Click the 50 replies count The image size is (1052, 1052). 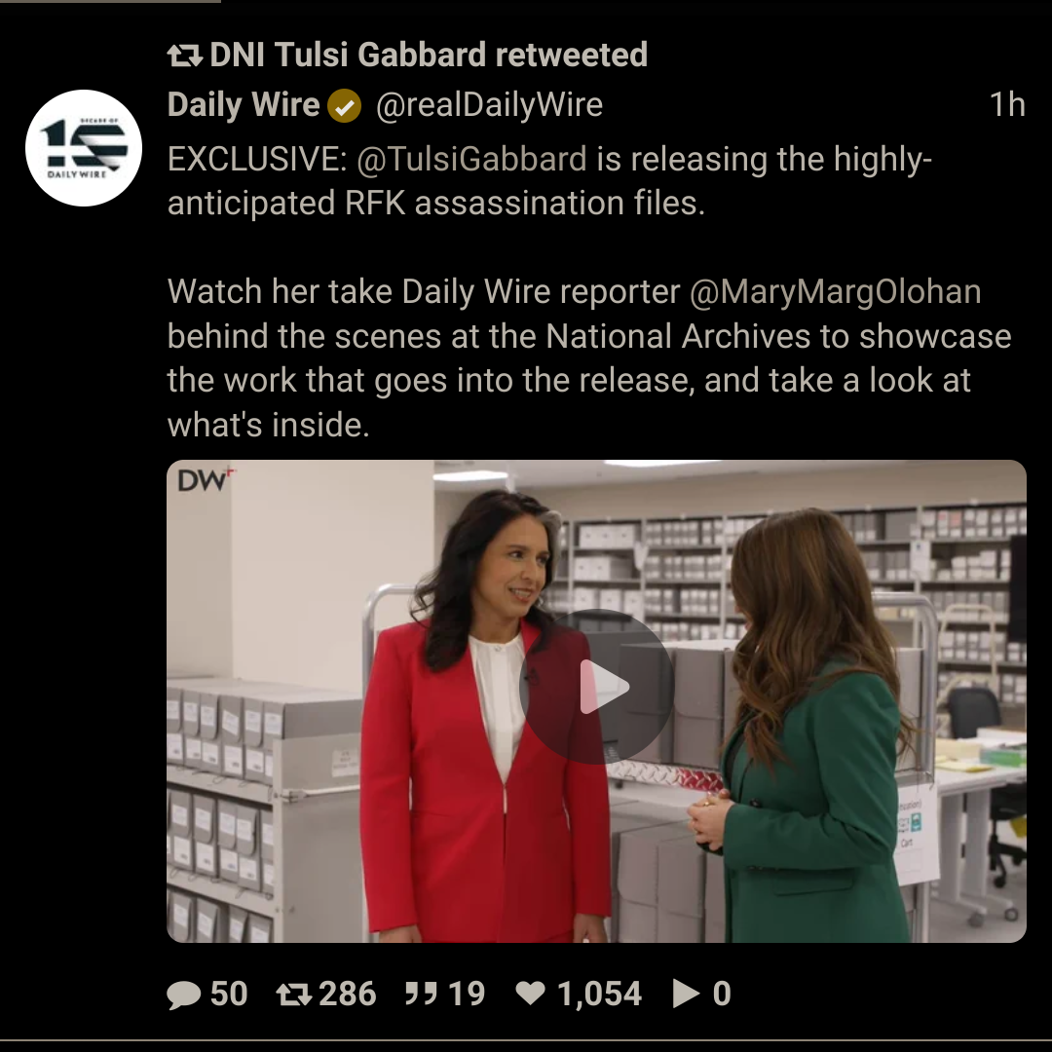(x=229, y=994)
